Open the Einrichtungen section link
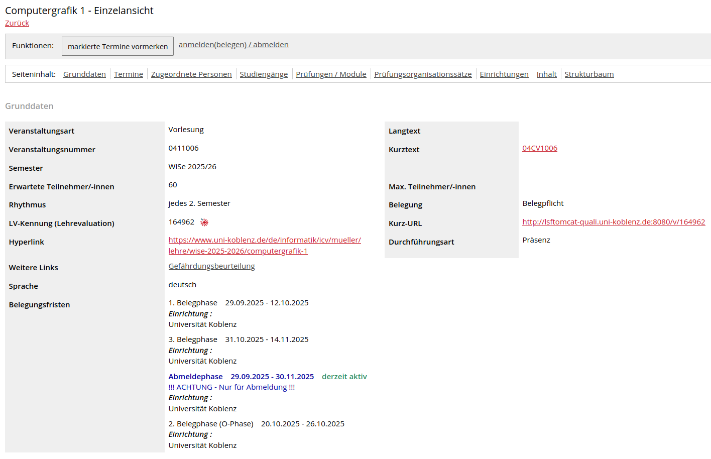This screenshot has width=711, height=459. [x=504, y=74]
